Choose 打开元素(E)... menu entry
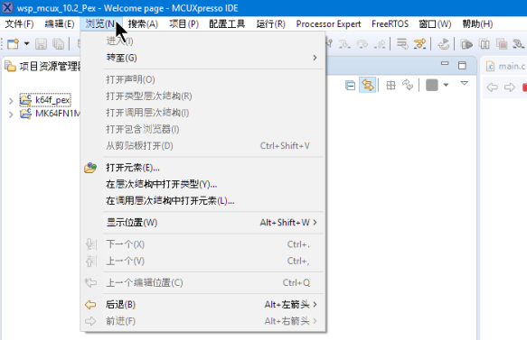527x340 pixels. coord(202,168)
